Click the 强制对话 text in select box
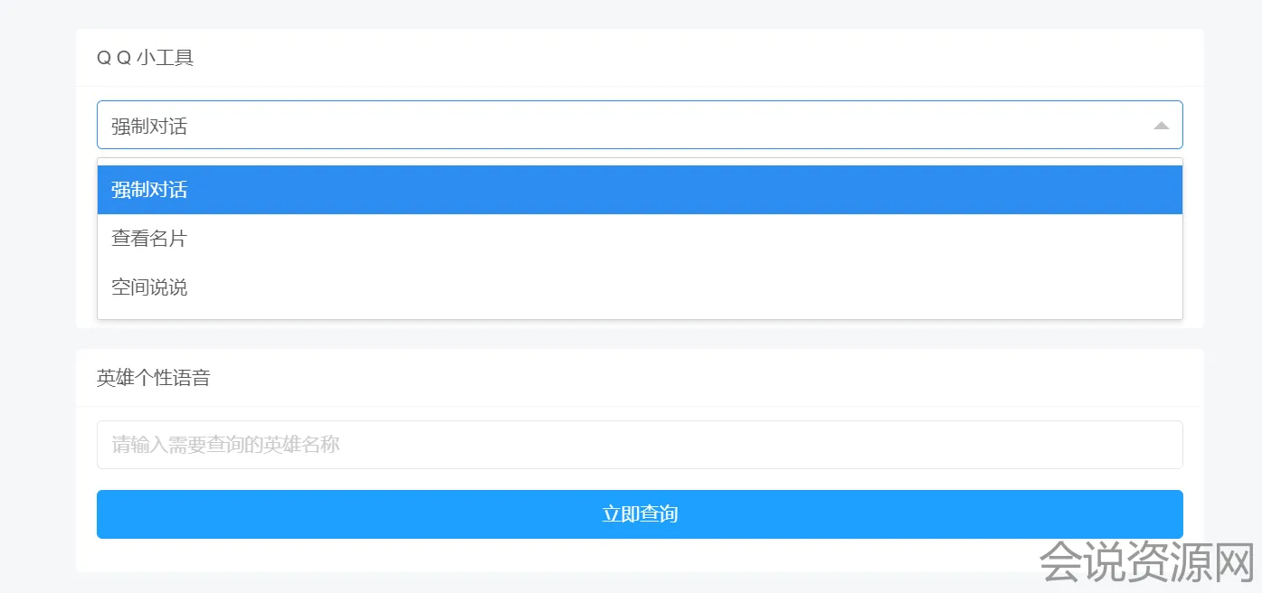The image size is (1262, 593). (149, 127)
